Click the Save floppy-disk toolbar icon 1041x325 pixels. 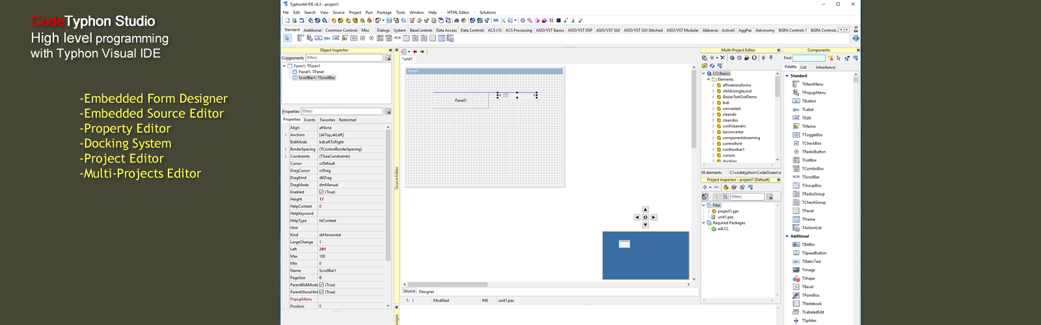389,20
